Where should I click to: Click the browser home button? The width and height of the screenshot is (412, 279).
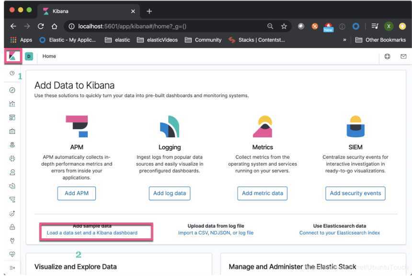click(x=54, y=26)
